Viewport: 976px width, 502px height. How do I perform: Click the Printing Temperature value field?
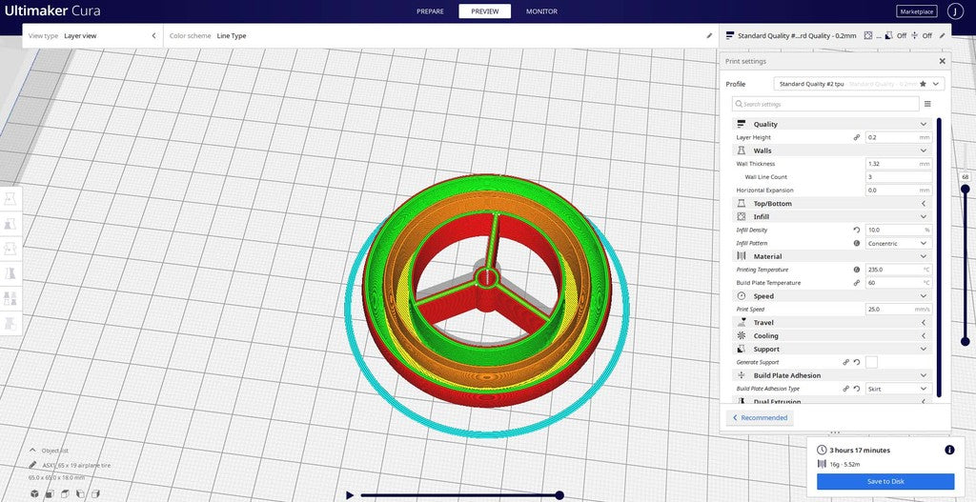point(899,270)
